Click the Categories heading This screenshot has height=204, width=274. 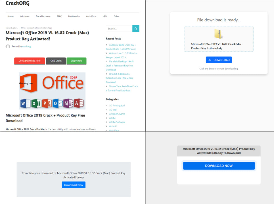pyautogui.click(x=112, y=99)
